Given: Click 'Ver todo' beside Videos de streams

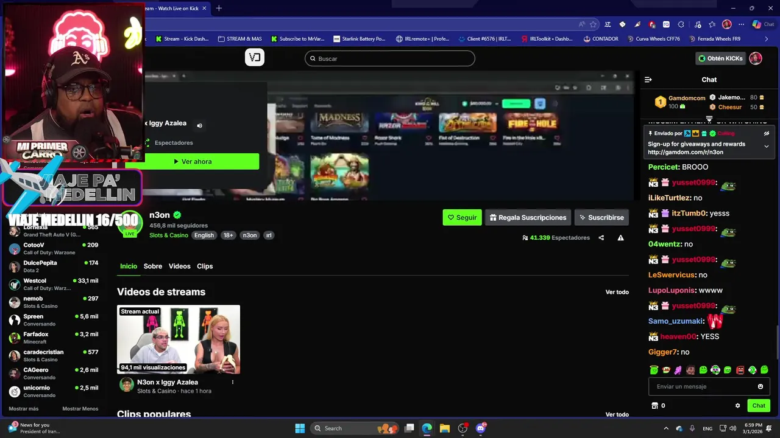Looking at the screenshot, I should tap(617, 292).
